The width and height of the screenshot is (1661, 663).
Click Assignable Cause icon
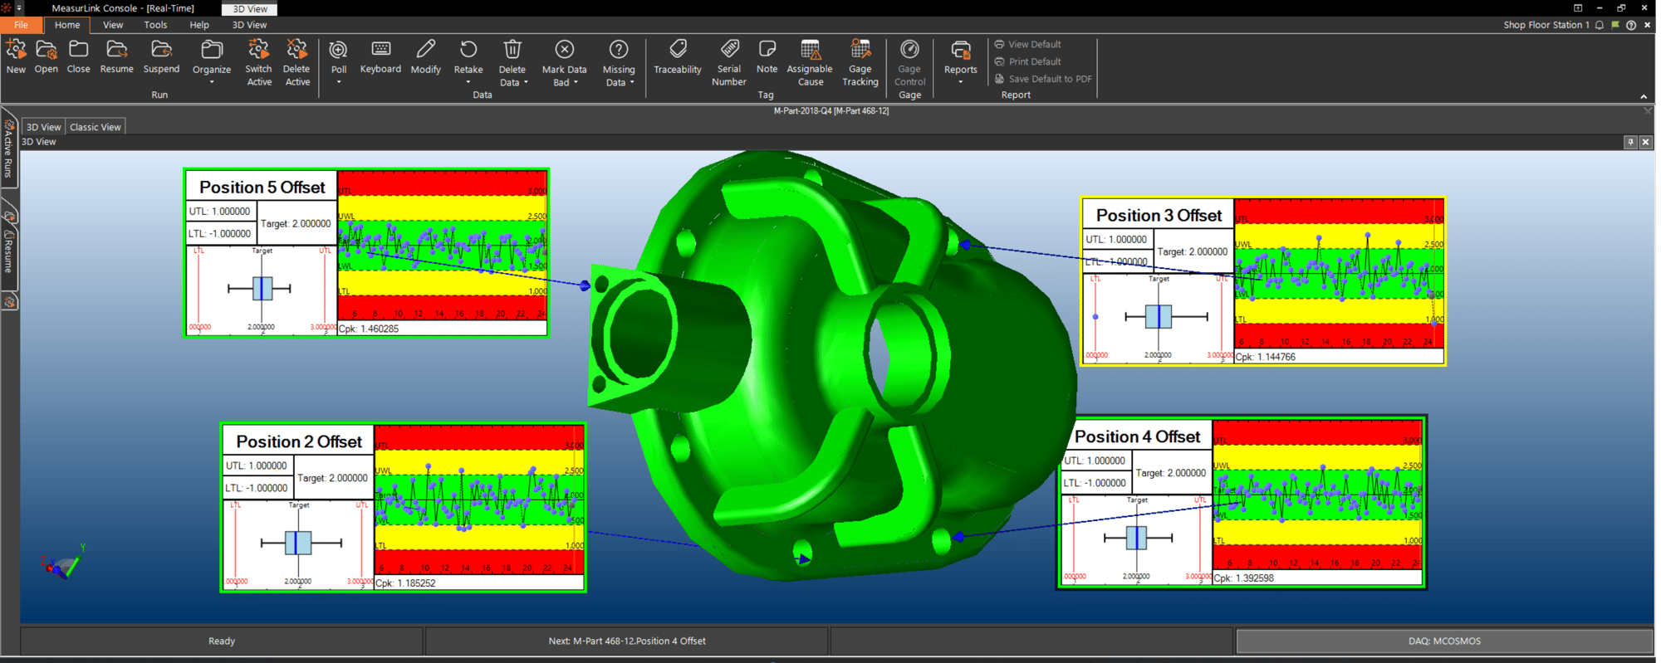pyautogui.click(x=810, y=62)
